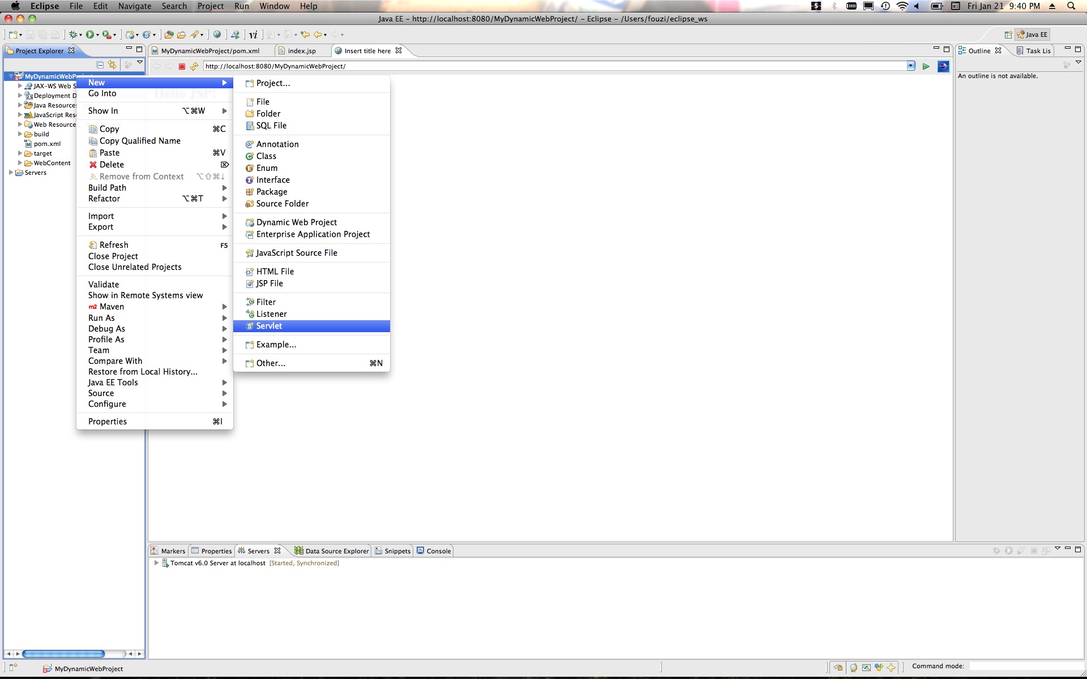Viewport: 1087px width, 679px height.
Task: Click the red Stop button in browser bar
Action: [x=182, y=66]
